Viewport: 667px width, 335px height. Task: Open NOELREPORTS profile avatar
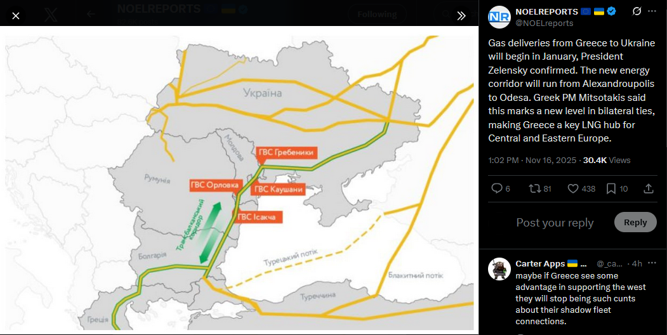(x=499, y=17)
